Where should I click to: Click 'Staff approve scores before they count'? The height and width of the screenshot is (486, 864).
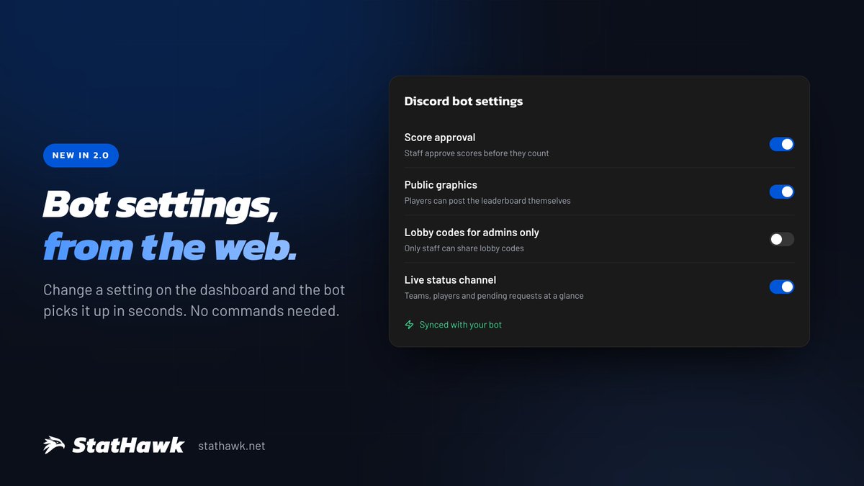pyautogui.click(x=477, y=153)
